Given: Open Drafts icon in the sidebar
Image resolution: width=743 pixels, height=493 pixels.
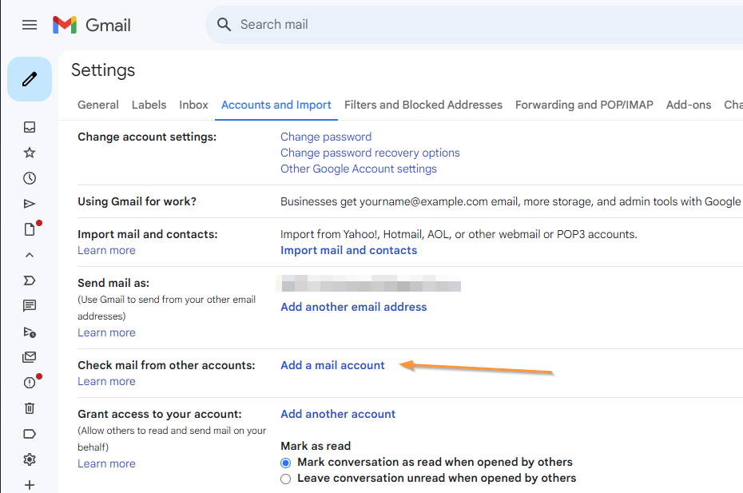Looking at the screenshot, I should click(x=30, y=229).
